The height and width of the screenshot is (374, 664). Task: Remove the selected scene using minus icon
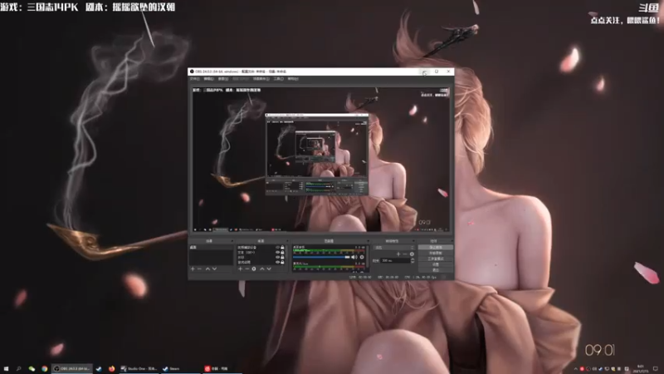pyautogui.click(x=199, y=268)
